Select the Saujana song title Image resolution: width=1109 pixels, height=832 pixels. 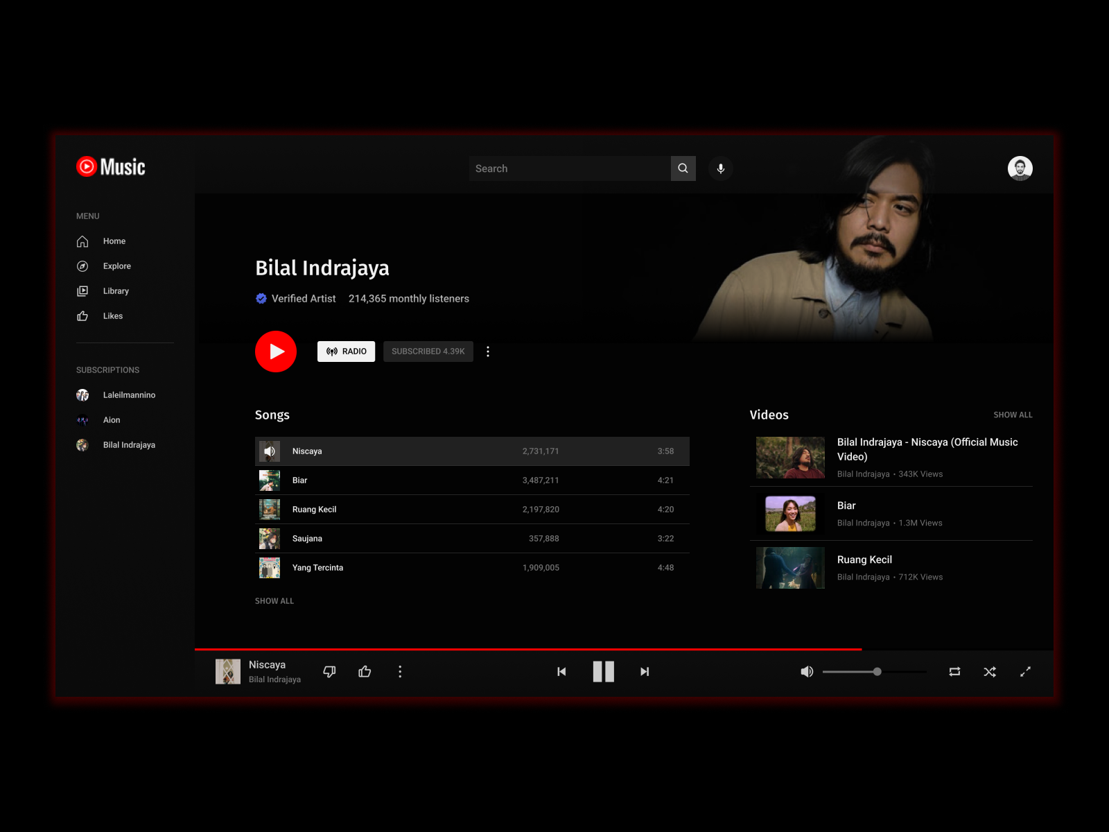(307, 539)
